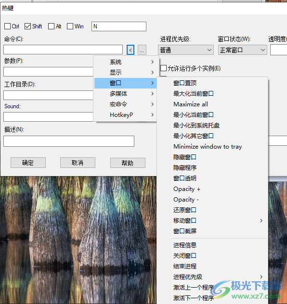Screen dimensions: 287x304
Task: Check 允许运行多个实例(E) option
Action: coord(163,68)
